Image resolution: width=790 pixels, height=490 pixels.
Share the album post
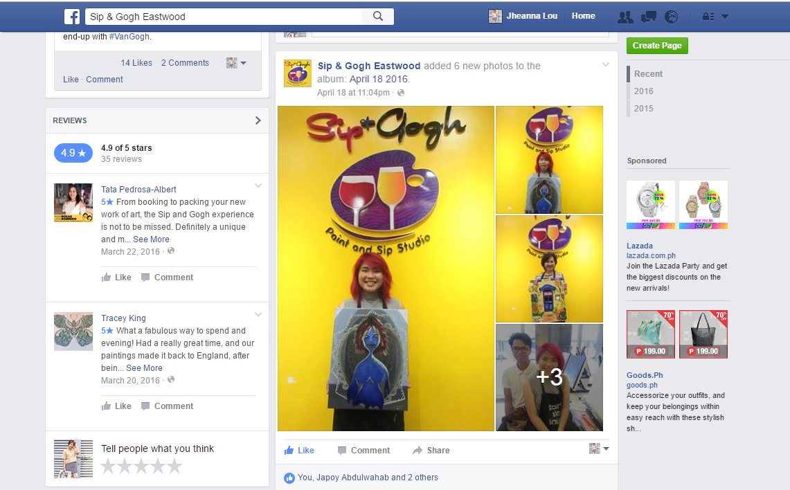pyautogui.click(x=431, y=451)
